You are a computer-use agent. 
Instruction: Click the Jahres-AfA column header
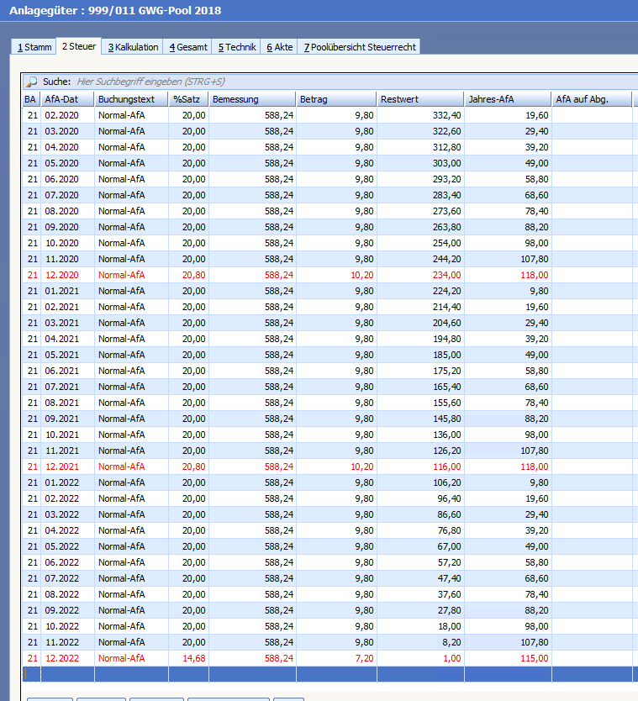coord(508,100)
